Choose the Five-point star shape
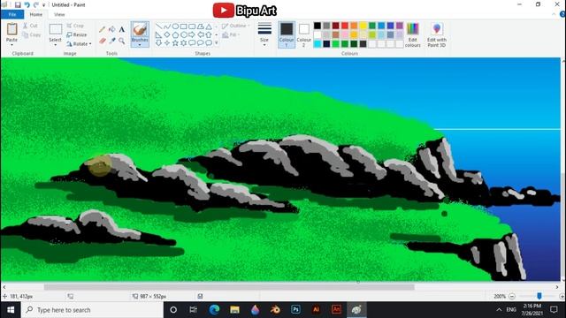 (175, 43)
